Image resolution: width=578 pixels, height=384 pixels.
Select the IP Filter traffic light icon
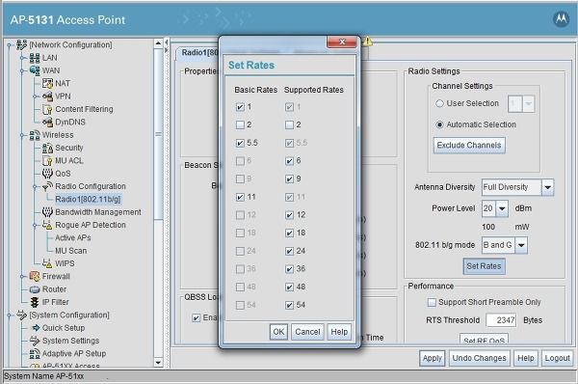(x=35, y=302)
